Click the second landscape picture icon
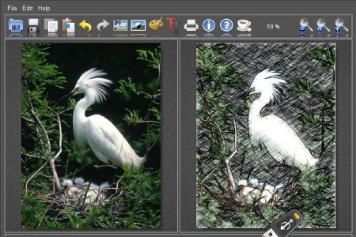This screenshot has width=356, height=237. pos(138,26)
